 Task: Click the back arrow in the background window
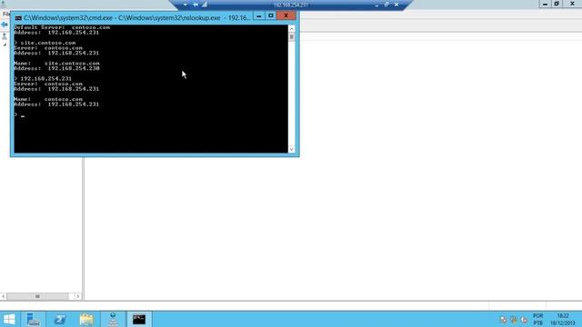[x=5, y=25]
